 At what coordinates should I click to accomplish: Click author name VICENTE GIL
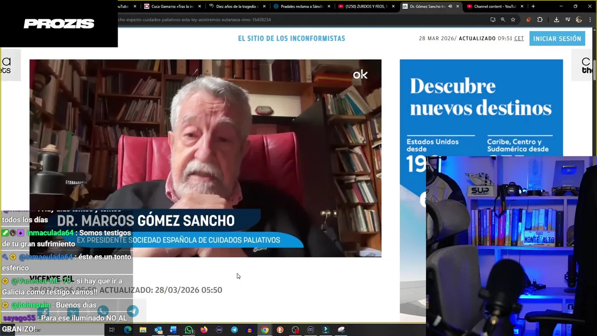click(51, 279)
